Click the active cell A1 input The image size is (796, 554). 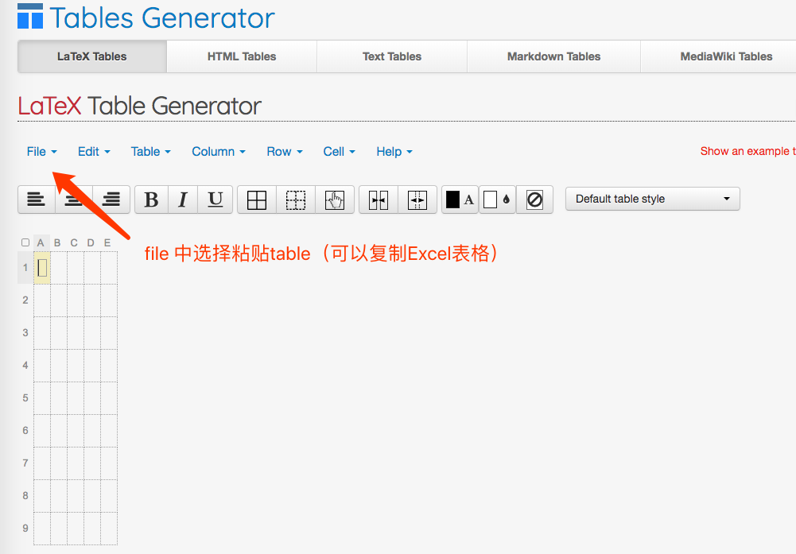coord(42,267)
